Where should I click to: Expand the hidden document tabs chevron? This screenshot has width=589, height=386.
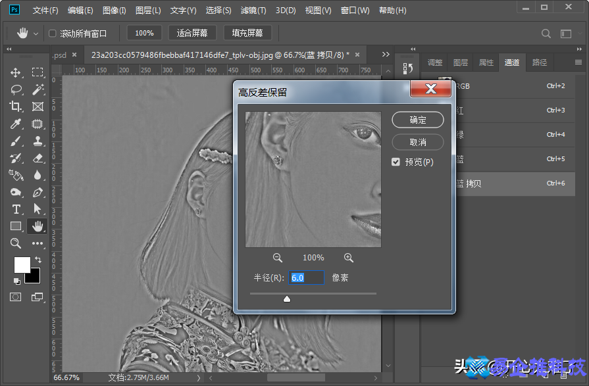pos(387,56)
